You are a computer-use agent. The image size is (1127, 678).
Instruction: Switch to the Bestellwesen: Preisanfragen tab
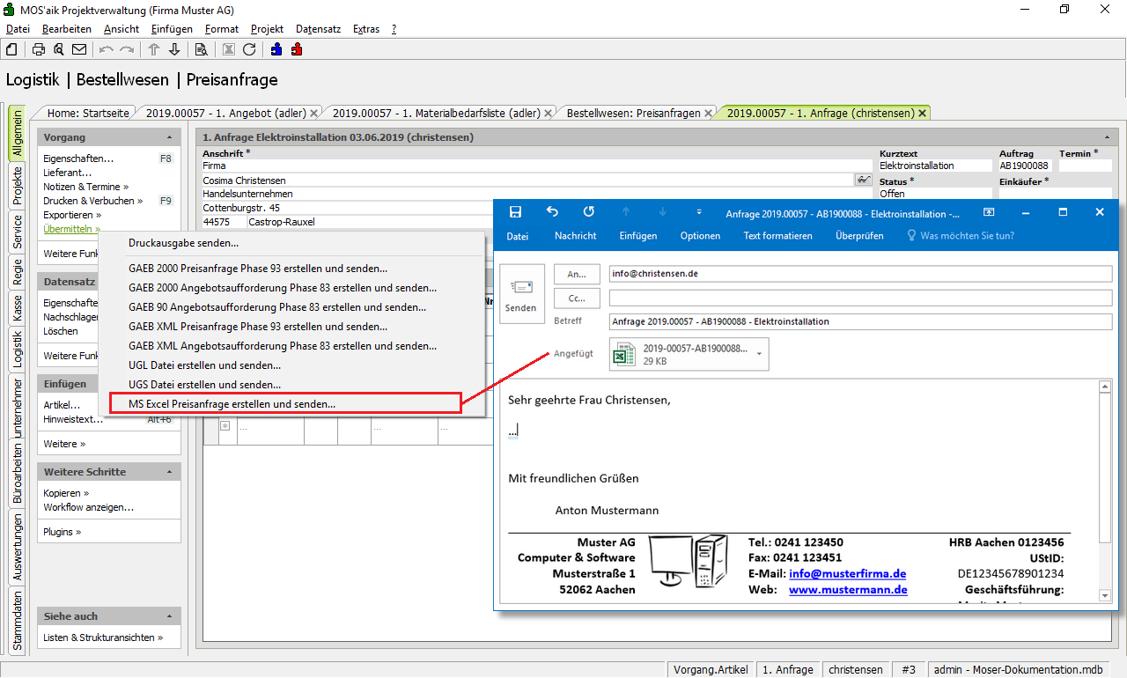(633, 113)
